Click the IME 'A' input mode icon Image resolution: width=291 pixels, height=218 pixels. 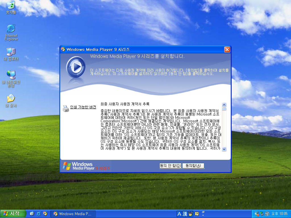point(179,214)
